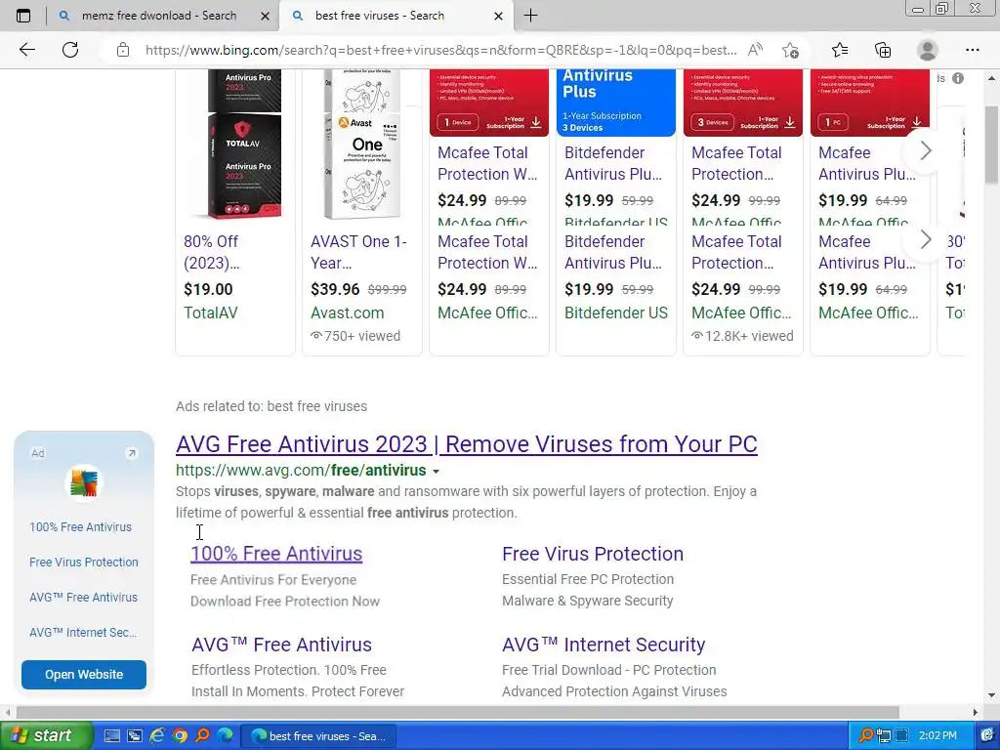Click 'Free Virus Protection' in Ad side card
This screenshot has width=1000, height=750.
coord(84,562)
